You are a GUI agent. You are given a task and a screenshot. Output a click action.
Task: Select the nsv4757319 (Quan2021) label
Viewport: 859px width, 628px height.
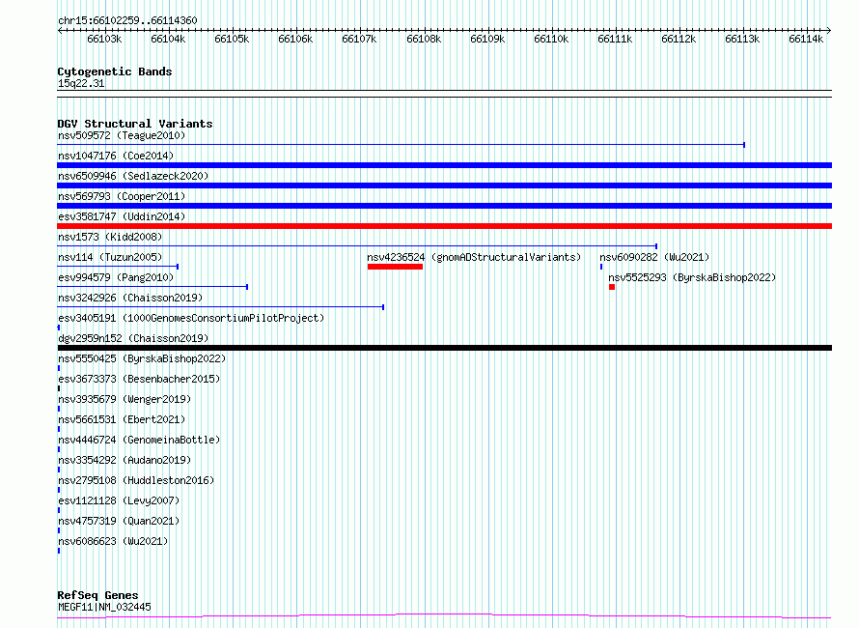click(x=119, y=521)
